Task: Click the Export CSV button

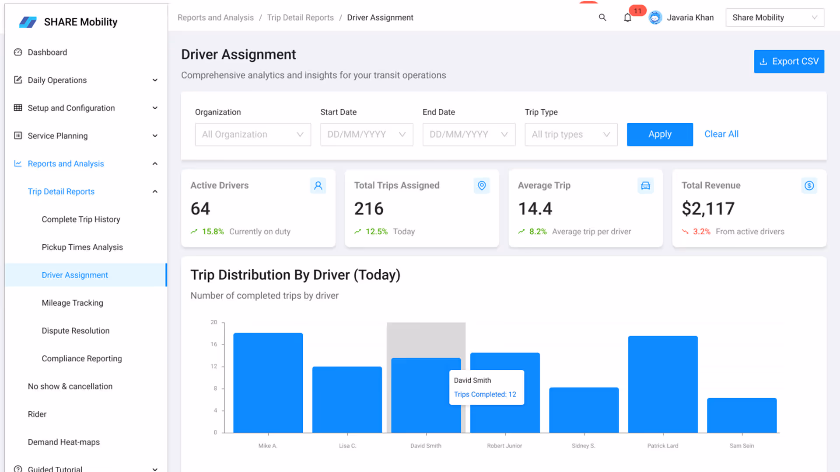Action: 789,62
